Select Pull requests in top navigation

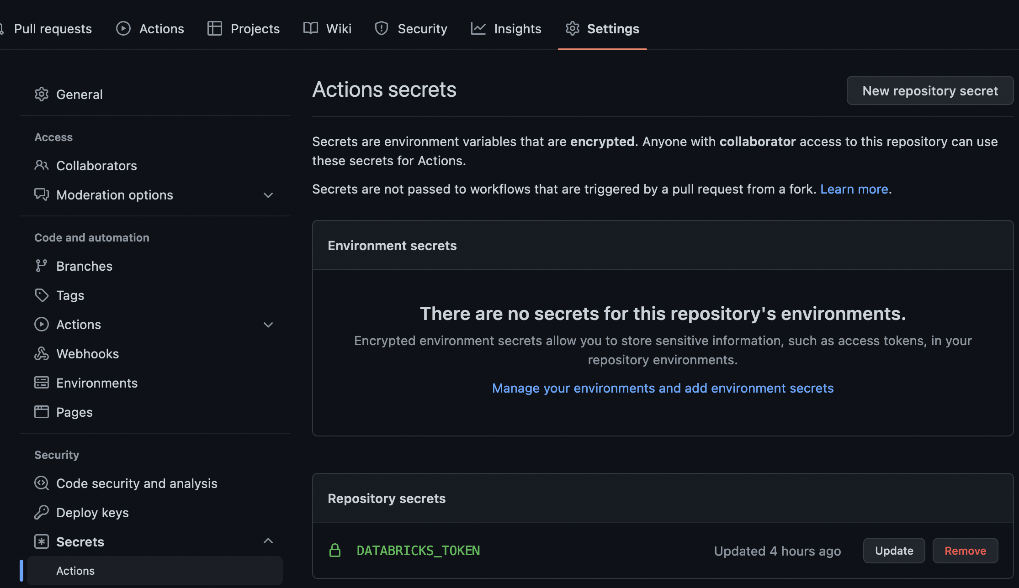coord(53,28)
